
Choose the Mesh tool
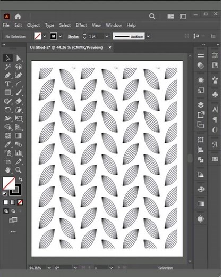pyautogui.click(x=7, y=136)
